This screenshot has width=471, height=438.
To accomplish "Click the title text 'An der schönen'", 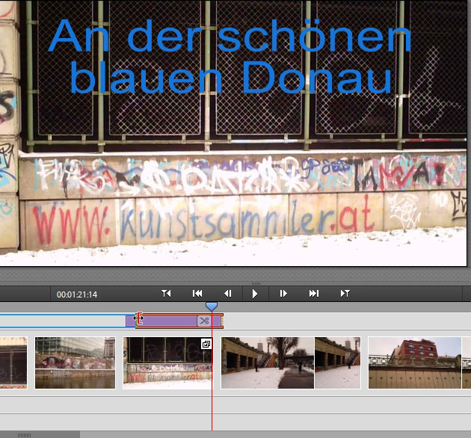I will [x=230, y=37].
